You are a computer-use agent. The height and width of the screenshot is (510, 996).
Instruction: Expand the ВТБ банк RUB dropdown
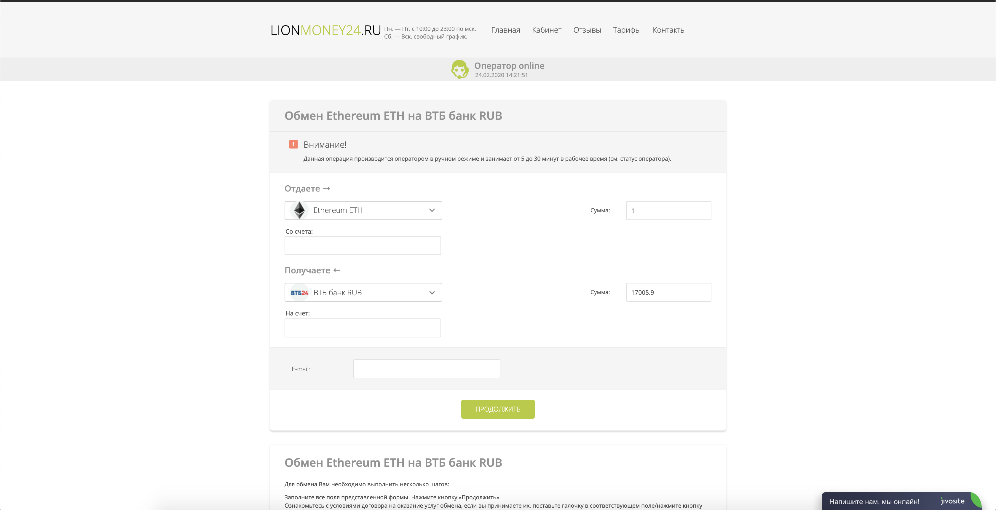tap(432, 293)
